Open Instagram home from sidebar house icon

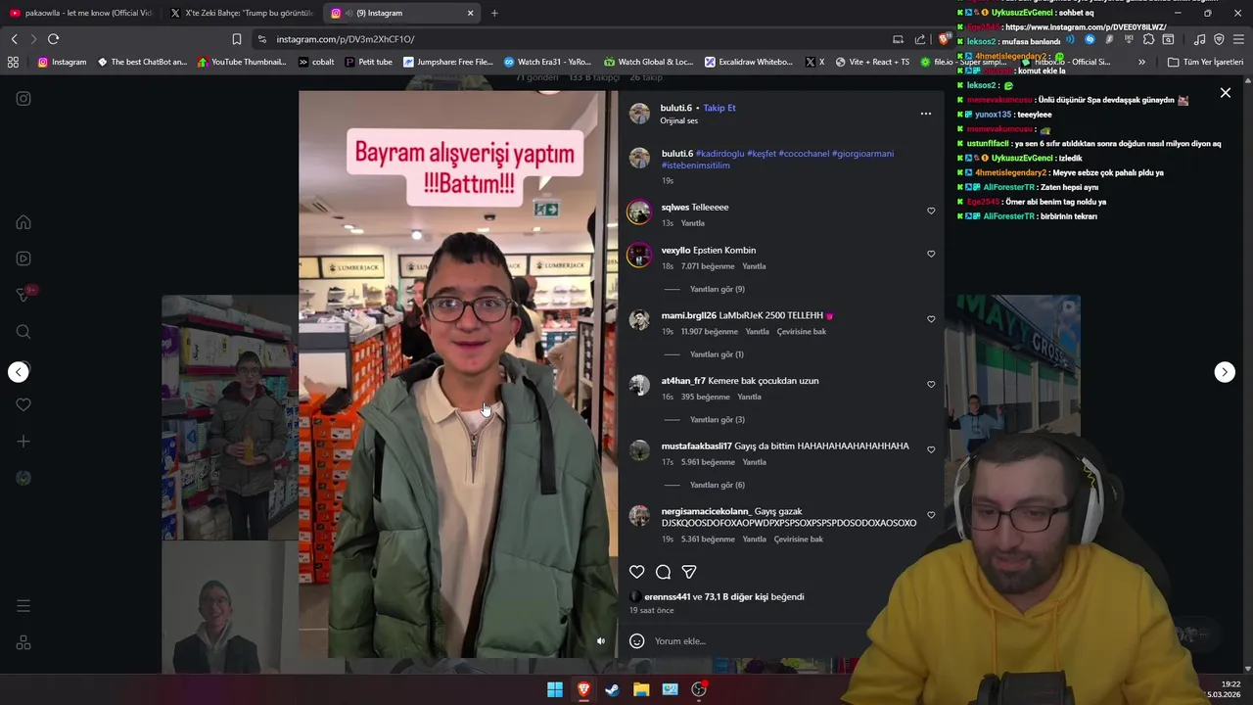[23, 222]
